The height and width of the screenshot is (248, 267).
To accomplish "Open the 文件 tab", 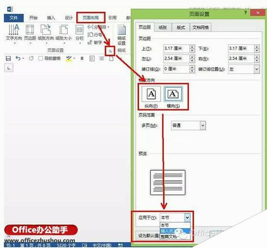I will pyautogui.click(x=14, y=18).
